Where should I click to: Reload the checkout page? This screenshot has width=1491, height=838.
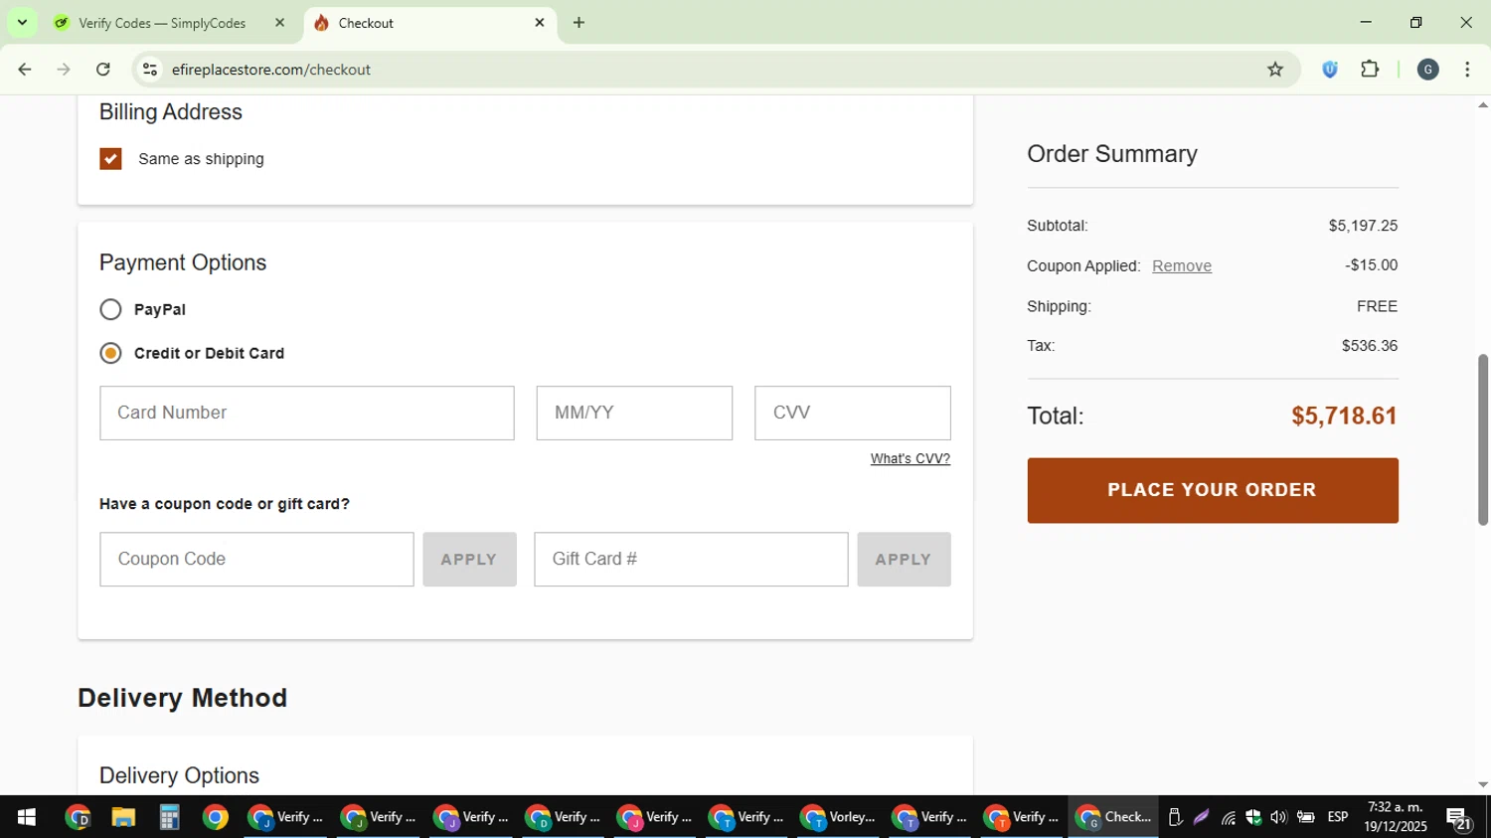tap(103, 70)
